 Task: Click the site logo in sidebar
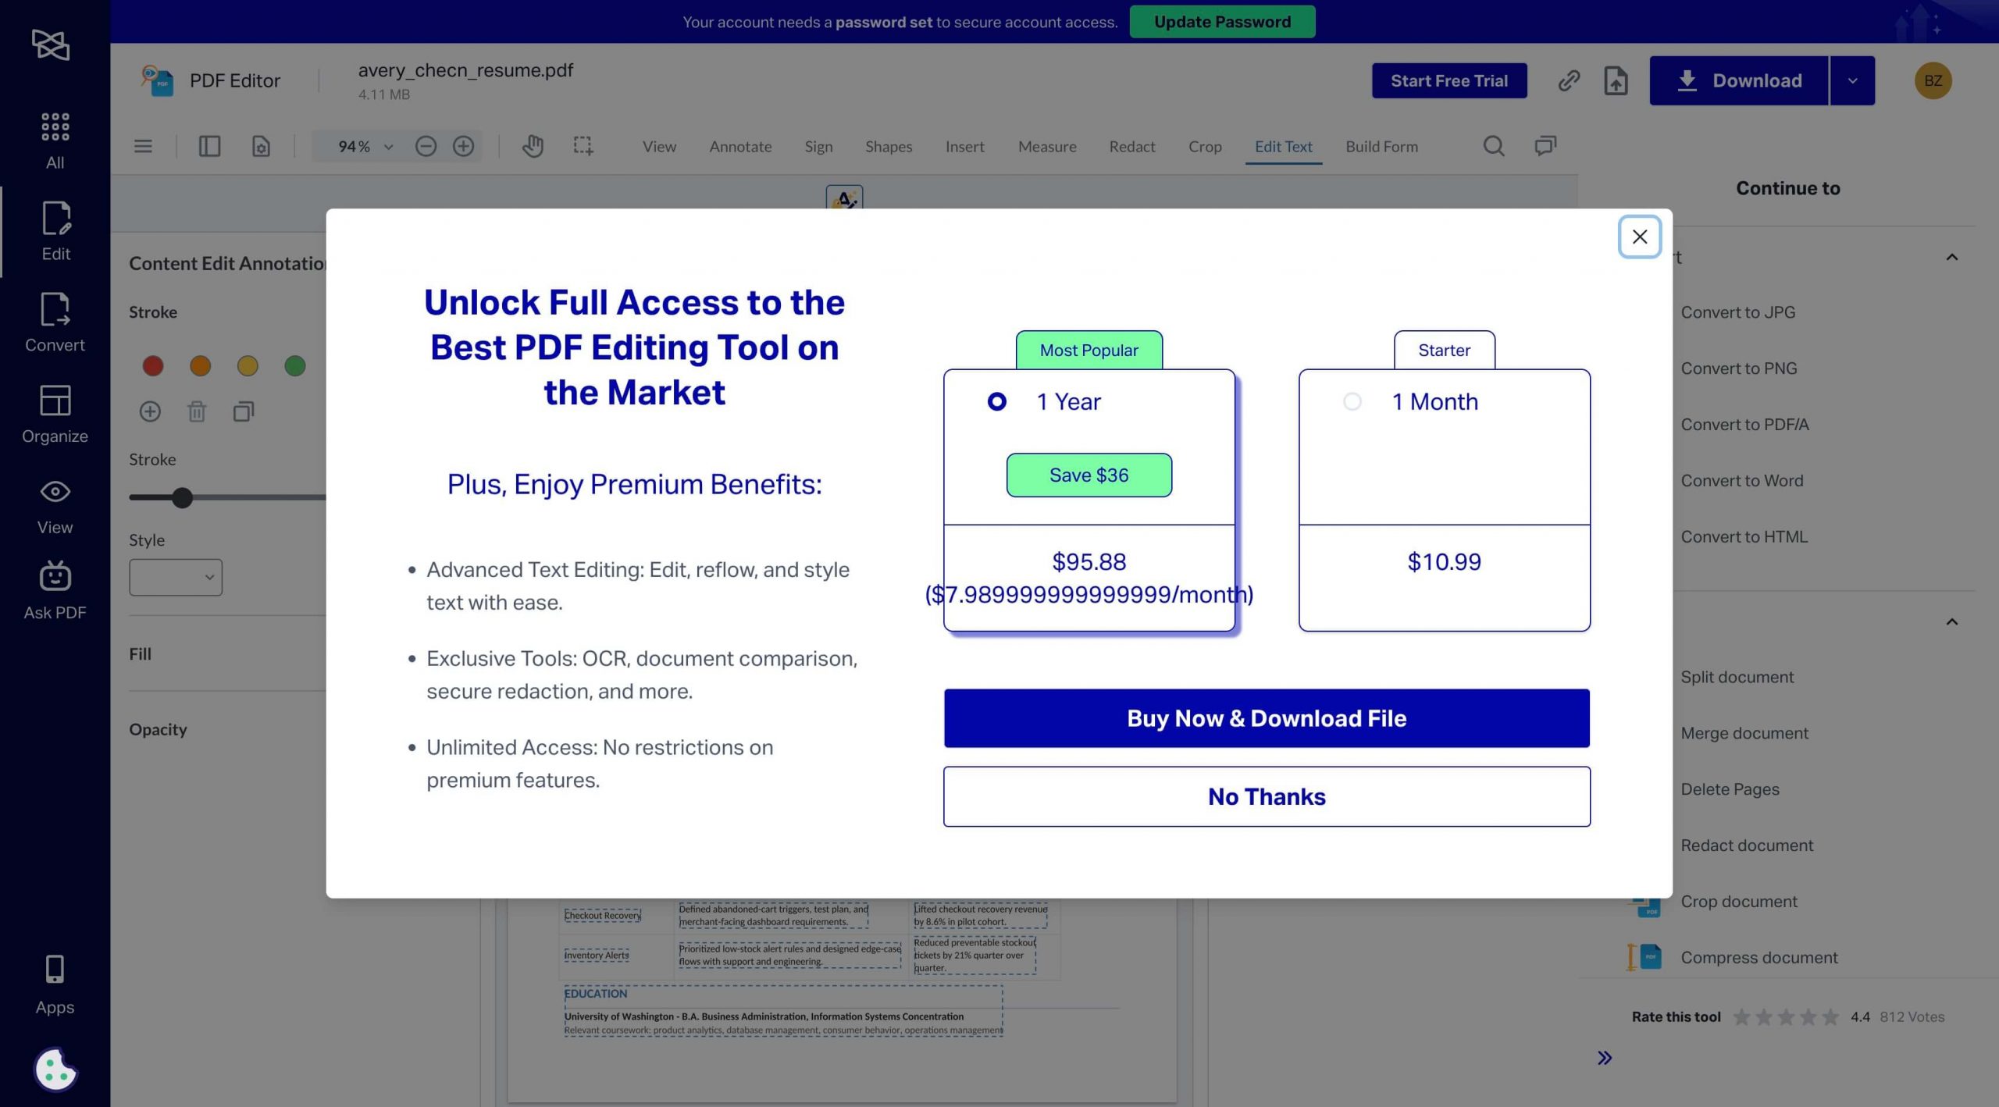51,44
